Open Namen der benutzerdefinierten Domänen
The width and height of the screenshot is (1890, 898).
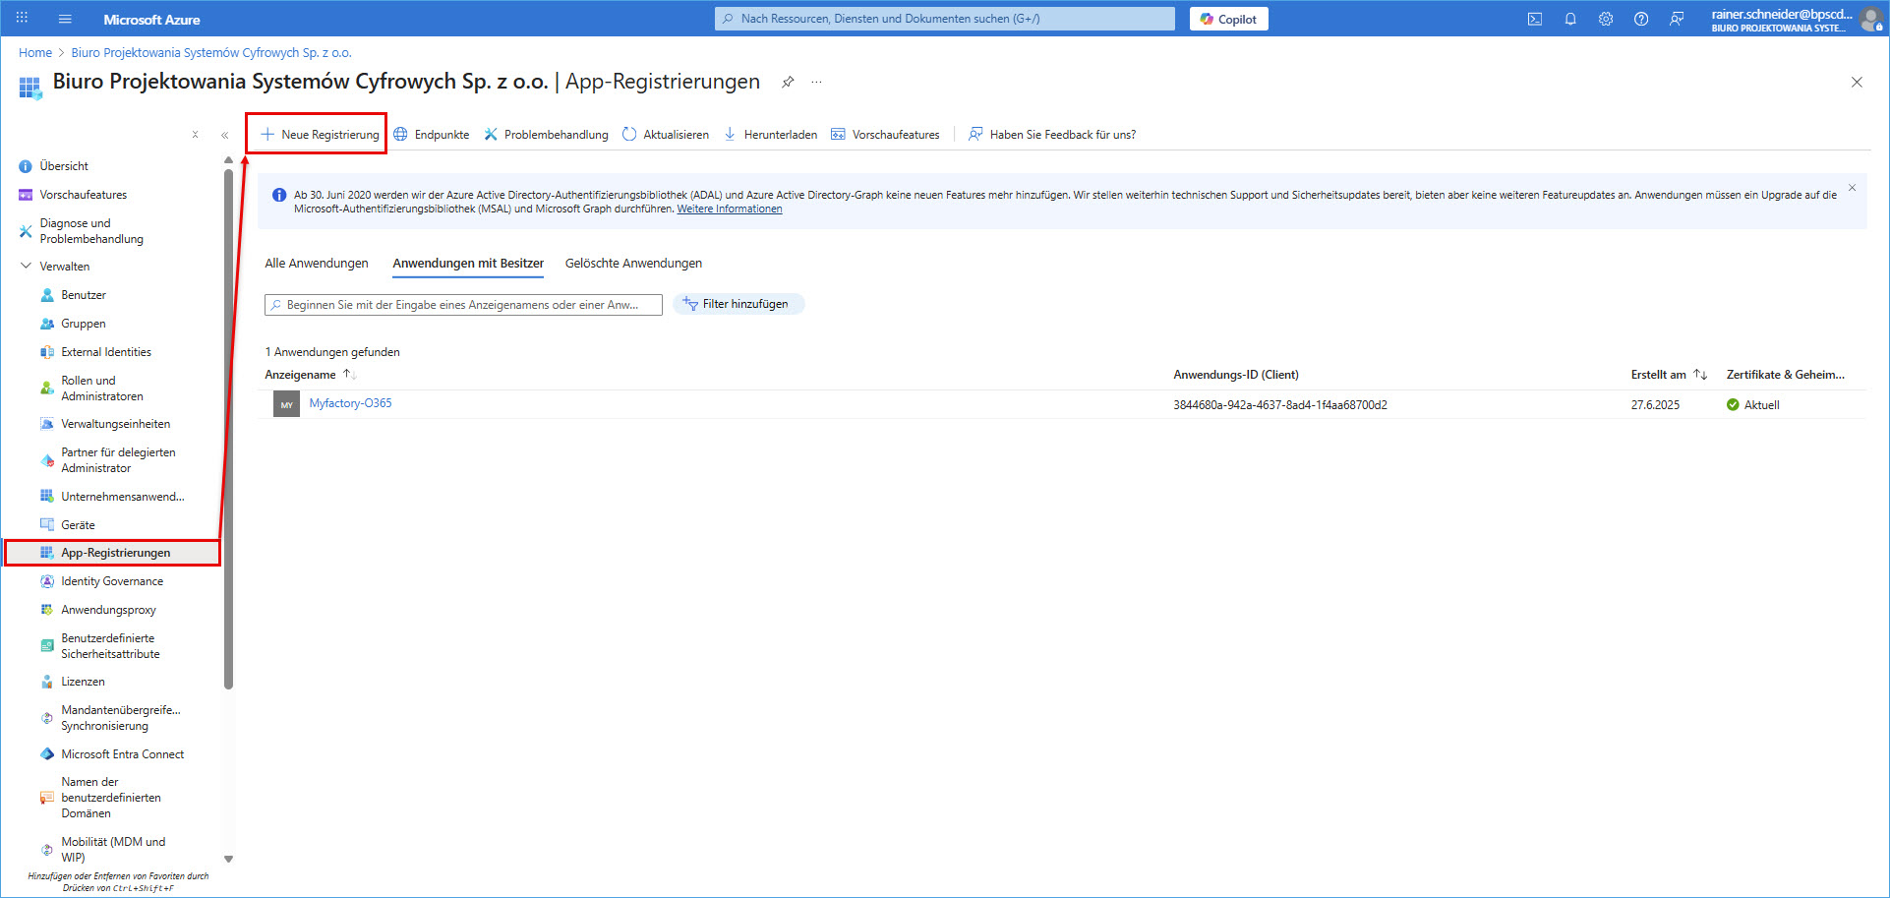point(111,798)
